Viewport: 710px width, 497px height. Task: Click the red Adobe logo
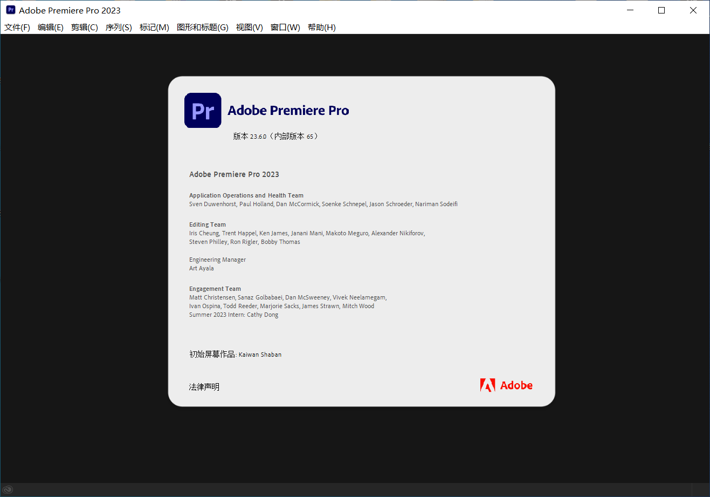(x=506, y=385)
